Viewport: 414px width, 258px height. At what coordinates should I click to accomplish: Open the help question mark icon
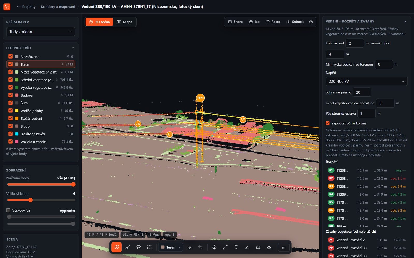point(311,22)
